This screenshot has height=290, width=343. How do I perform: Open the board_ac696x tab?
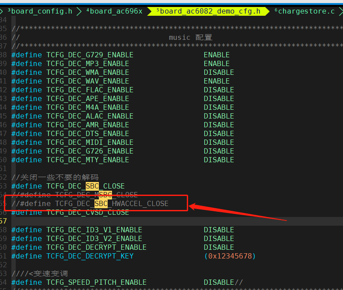[x=114, y=11]
